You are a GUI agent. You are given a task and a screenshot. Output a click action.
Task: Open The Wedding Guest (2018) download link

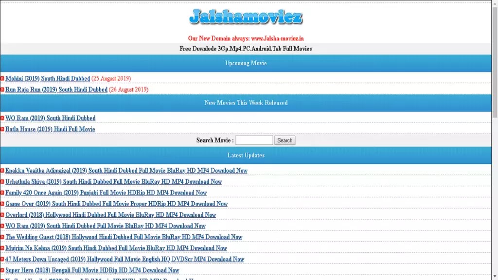pos(124,237)
